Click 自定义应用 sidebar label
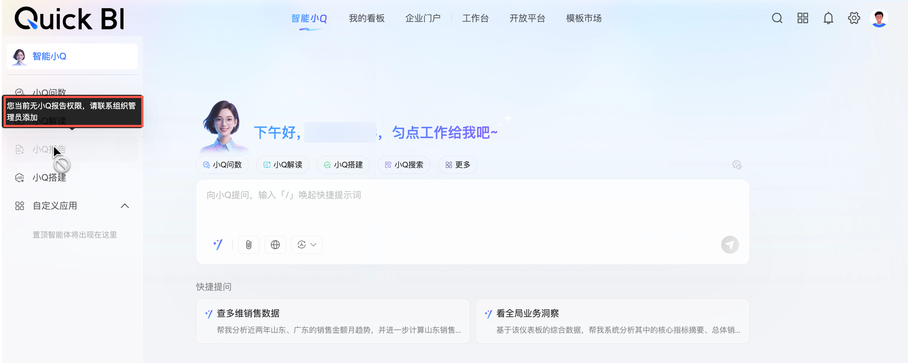Image resolution: width=908 pixels, height=363 pixels. click(x=55, y=206)
